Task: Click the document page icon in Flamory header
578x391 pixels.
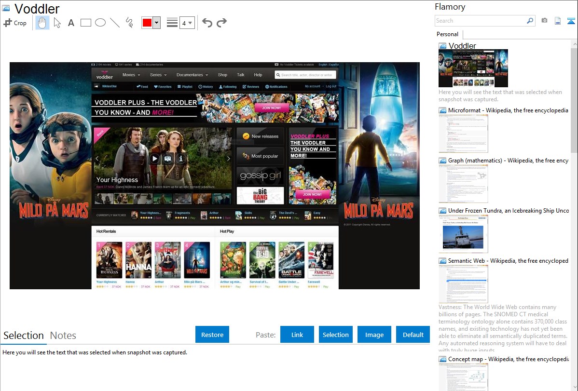Action: (x=558, y=21)
